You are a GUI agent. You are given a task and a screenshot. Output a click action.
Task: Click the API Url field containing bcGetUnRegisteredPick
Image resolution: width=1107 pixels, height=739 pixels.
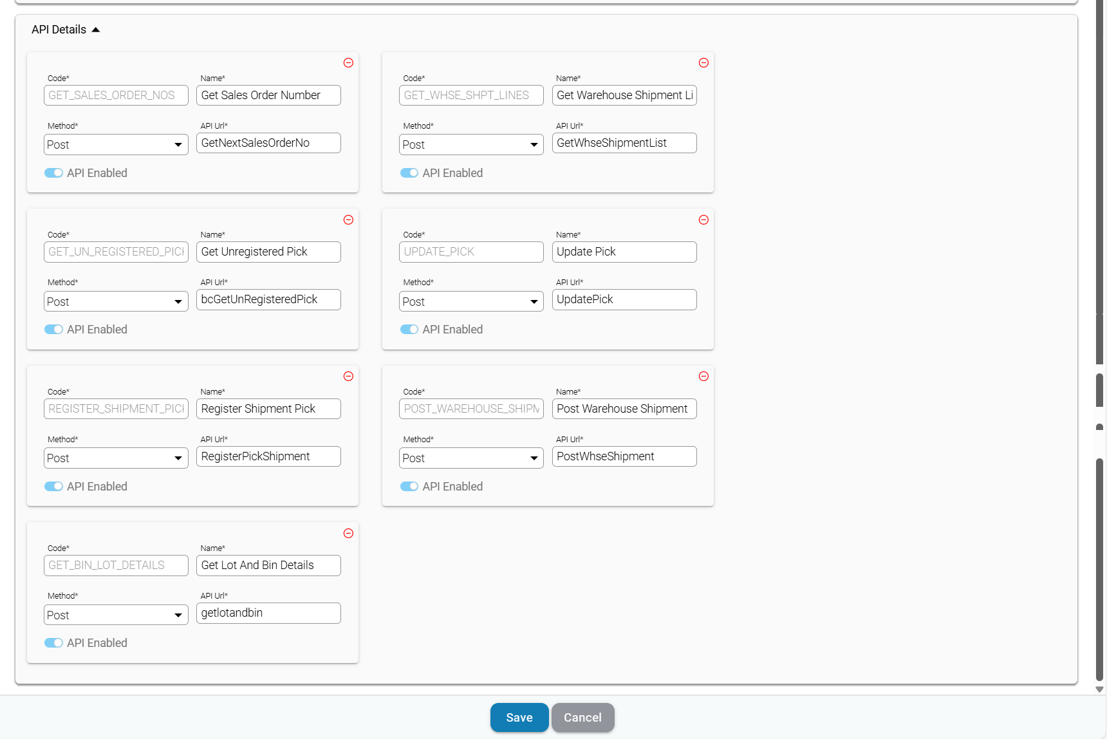pyautogui.click(x=268, y=300)
